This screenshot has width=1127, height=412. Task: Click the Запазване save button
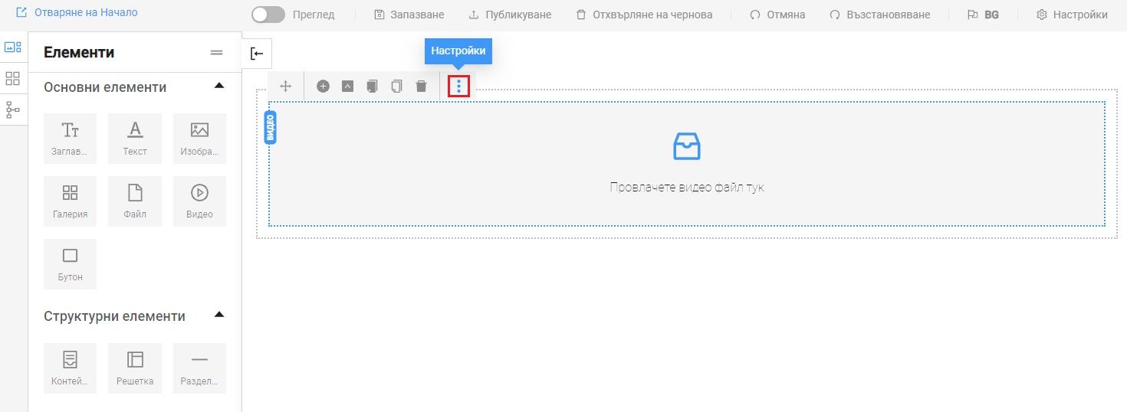point(409,15)
